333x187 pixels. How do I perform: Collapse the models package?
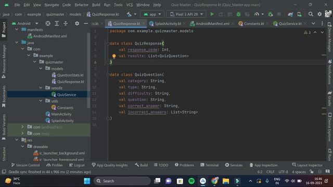(x=41, y=69)
